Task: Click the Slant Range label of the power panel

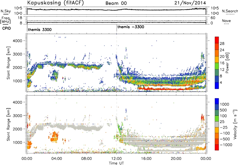Action: 8,63
